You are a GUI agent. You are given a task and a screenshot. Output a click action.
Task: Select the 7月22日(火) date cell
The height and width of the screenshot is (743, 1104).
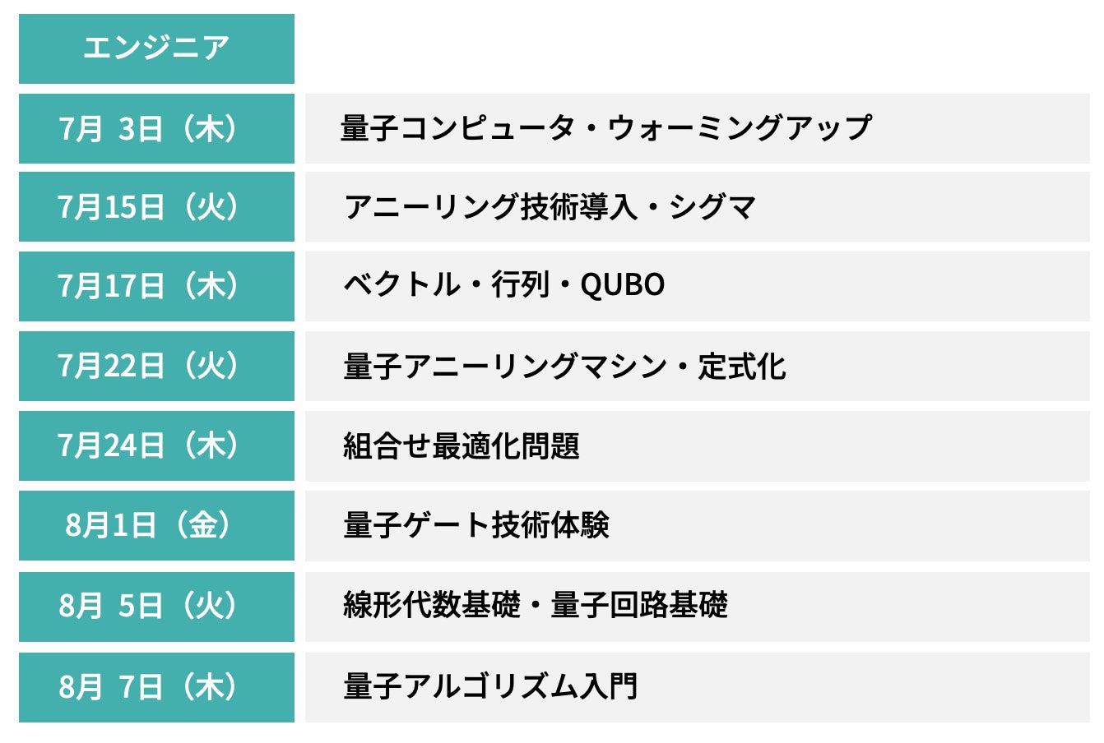(156, 366)
